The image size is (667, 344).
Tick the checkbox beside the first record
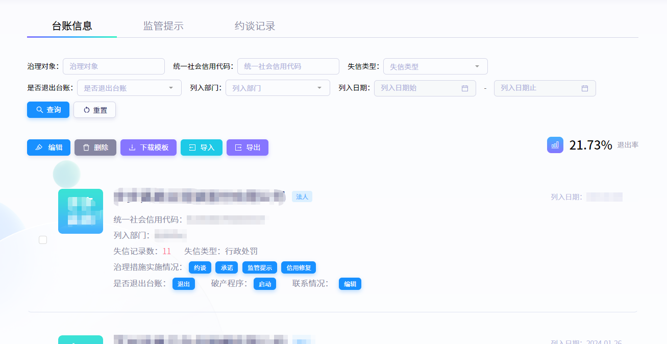(x=43, y=240)
